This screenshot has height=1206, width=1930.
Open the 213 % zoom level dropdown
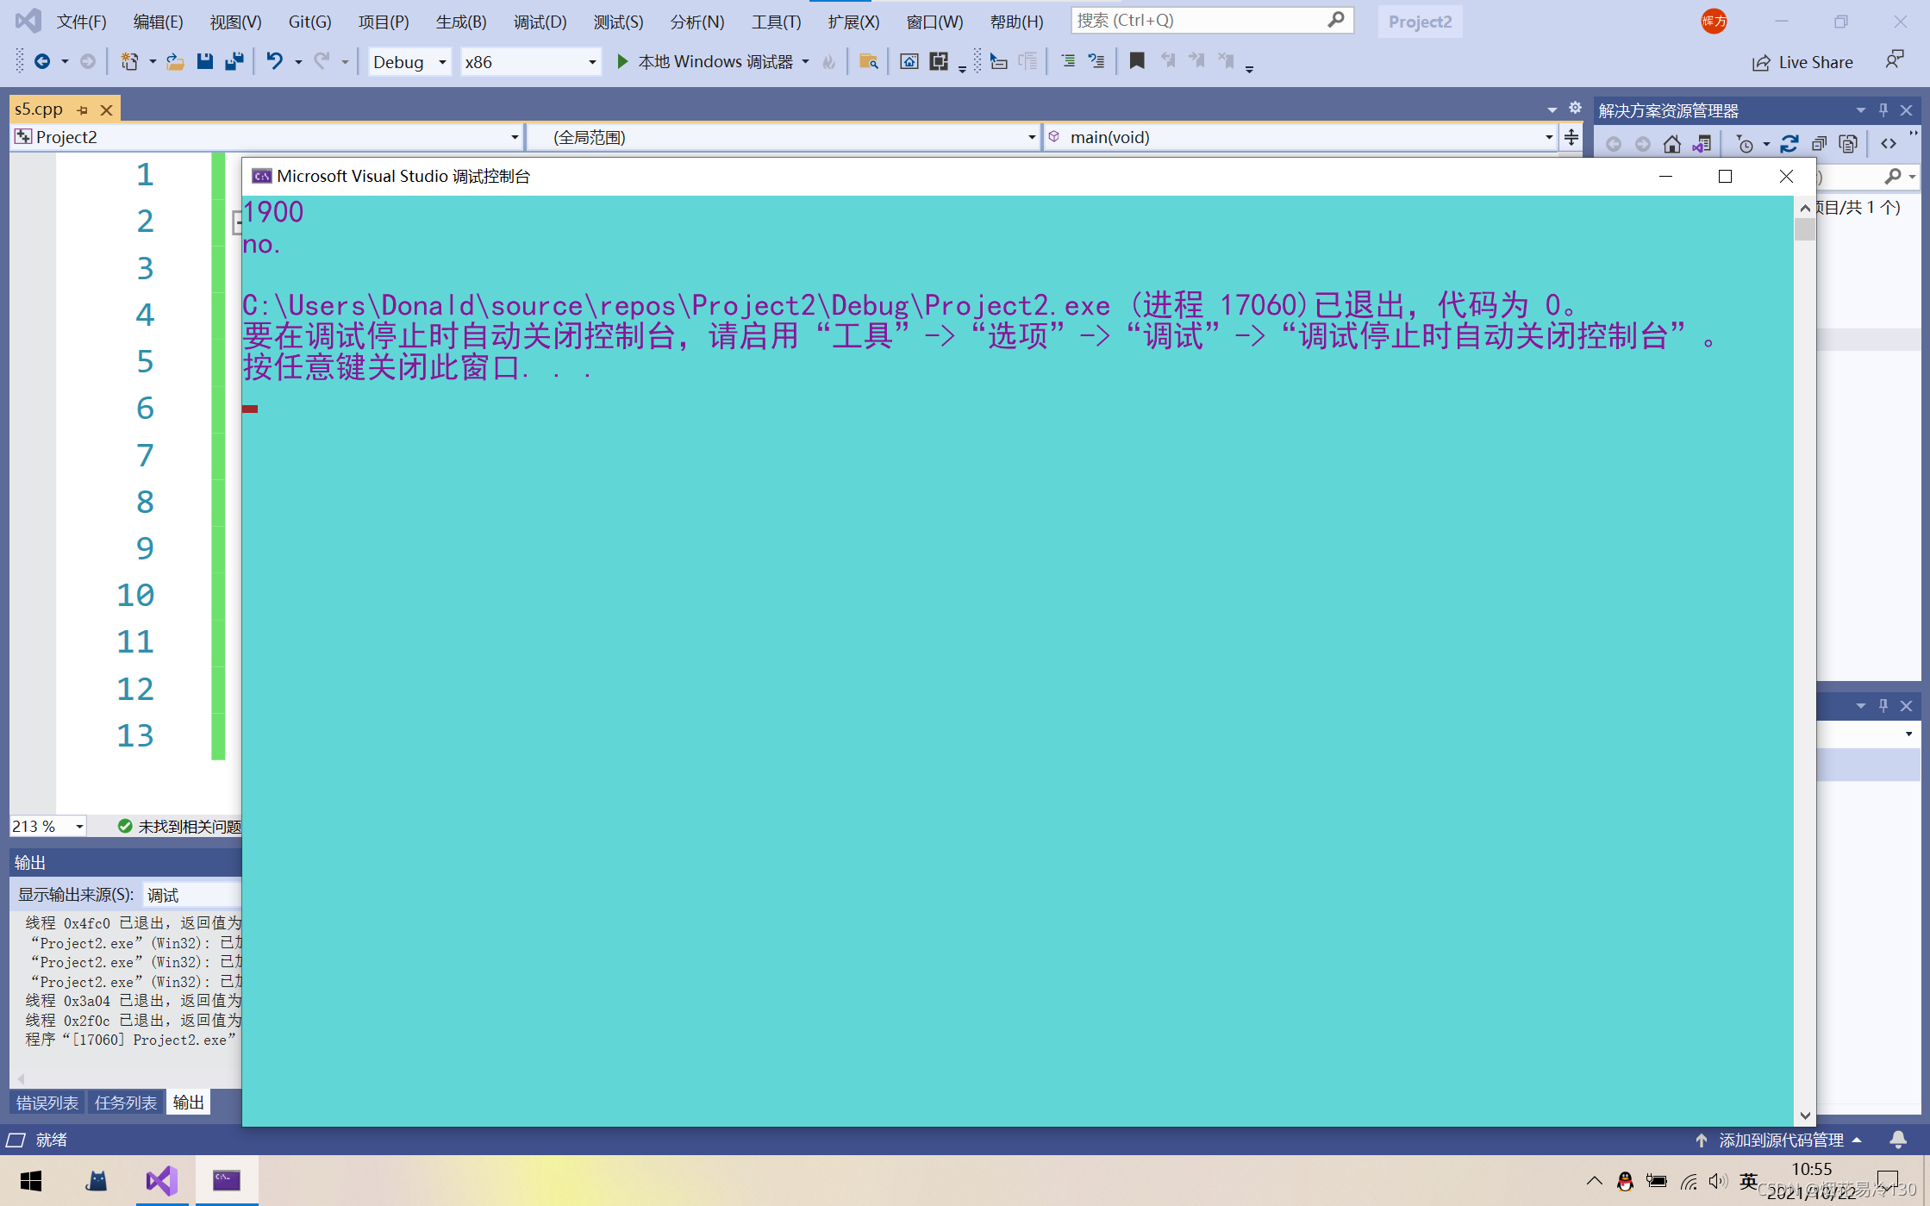click(x=48, y=826)
